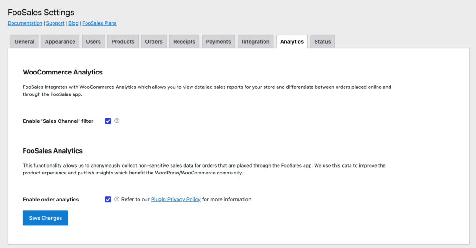Toggle Enable 'Sales Channel' filter checkbox
The width and height of the screenshot is (476, 248).
tap(108, 121)
